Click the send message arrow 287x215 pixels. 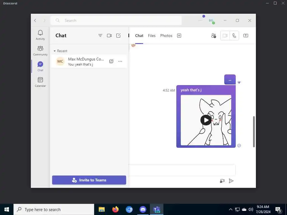click(231, 181)
